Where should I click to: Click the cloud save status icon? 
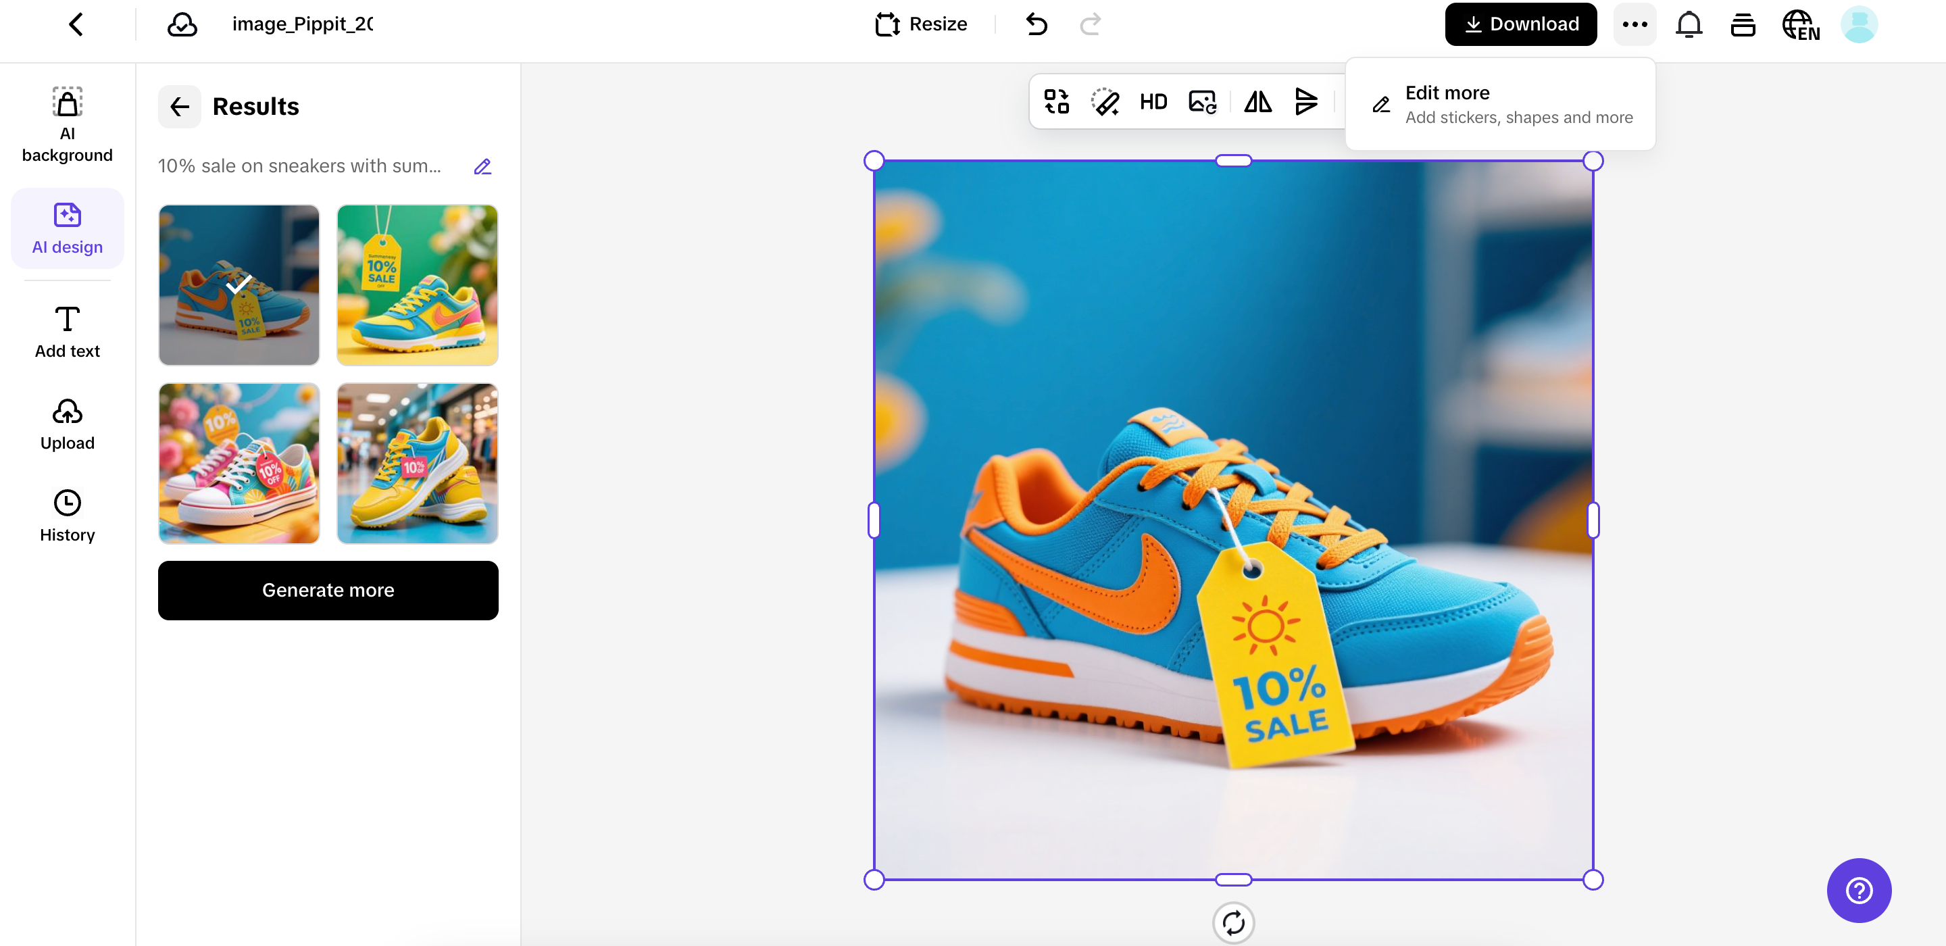point(182,25)
